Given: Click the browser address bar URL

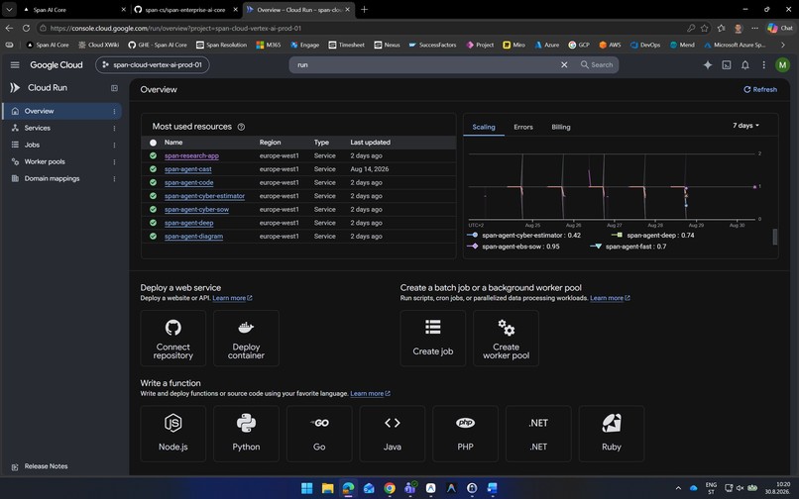Looking at the screenshot, I should (175, 28).
